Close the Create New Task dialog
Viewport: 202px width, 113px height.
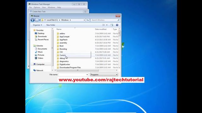tap(85, 11)
